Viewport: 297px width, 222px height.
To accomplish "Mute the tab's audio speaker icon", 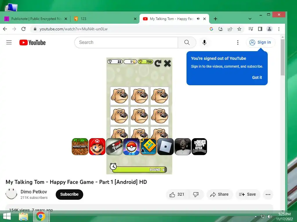I will [x=198, y=19].
